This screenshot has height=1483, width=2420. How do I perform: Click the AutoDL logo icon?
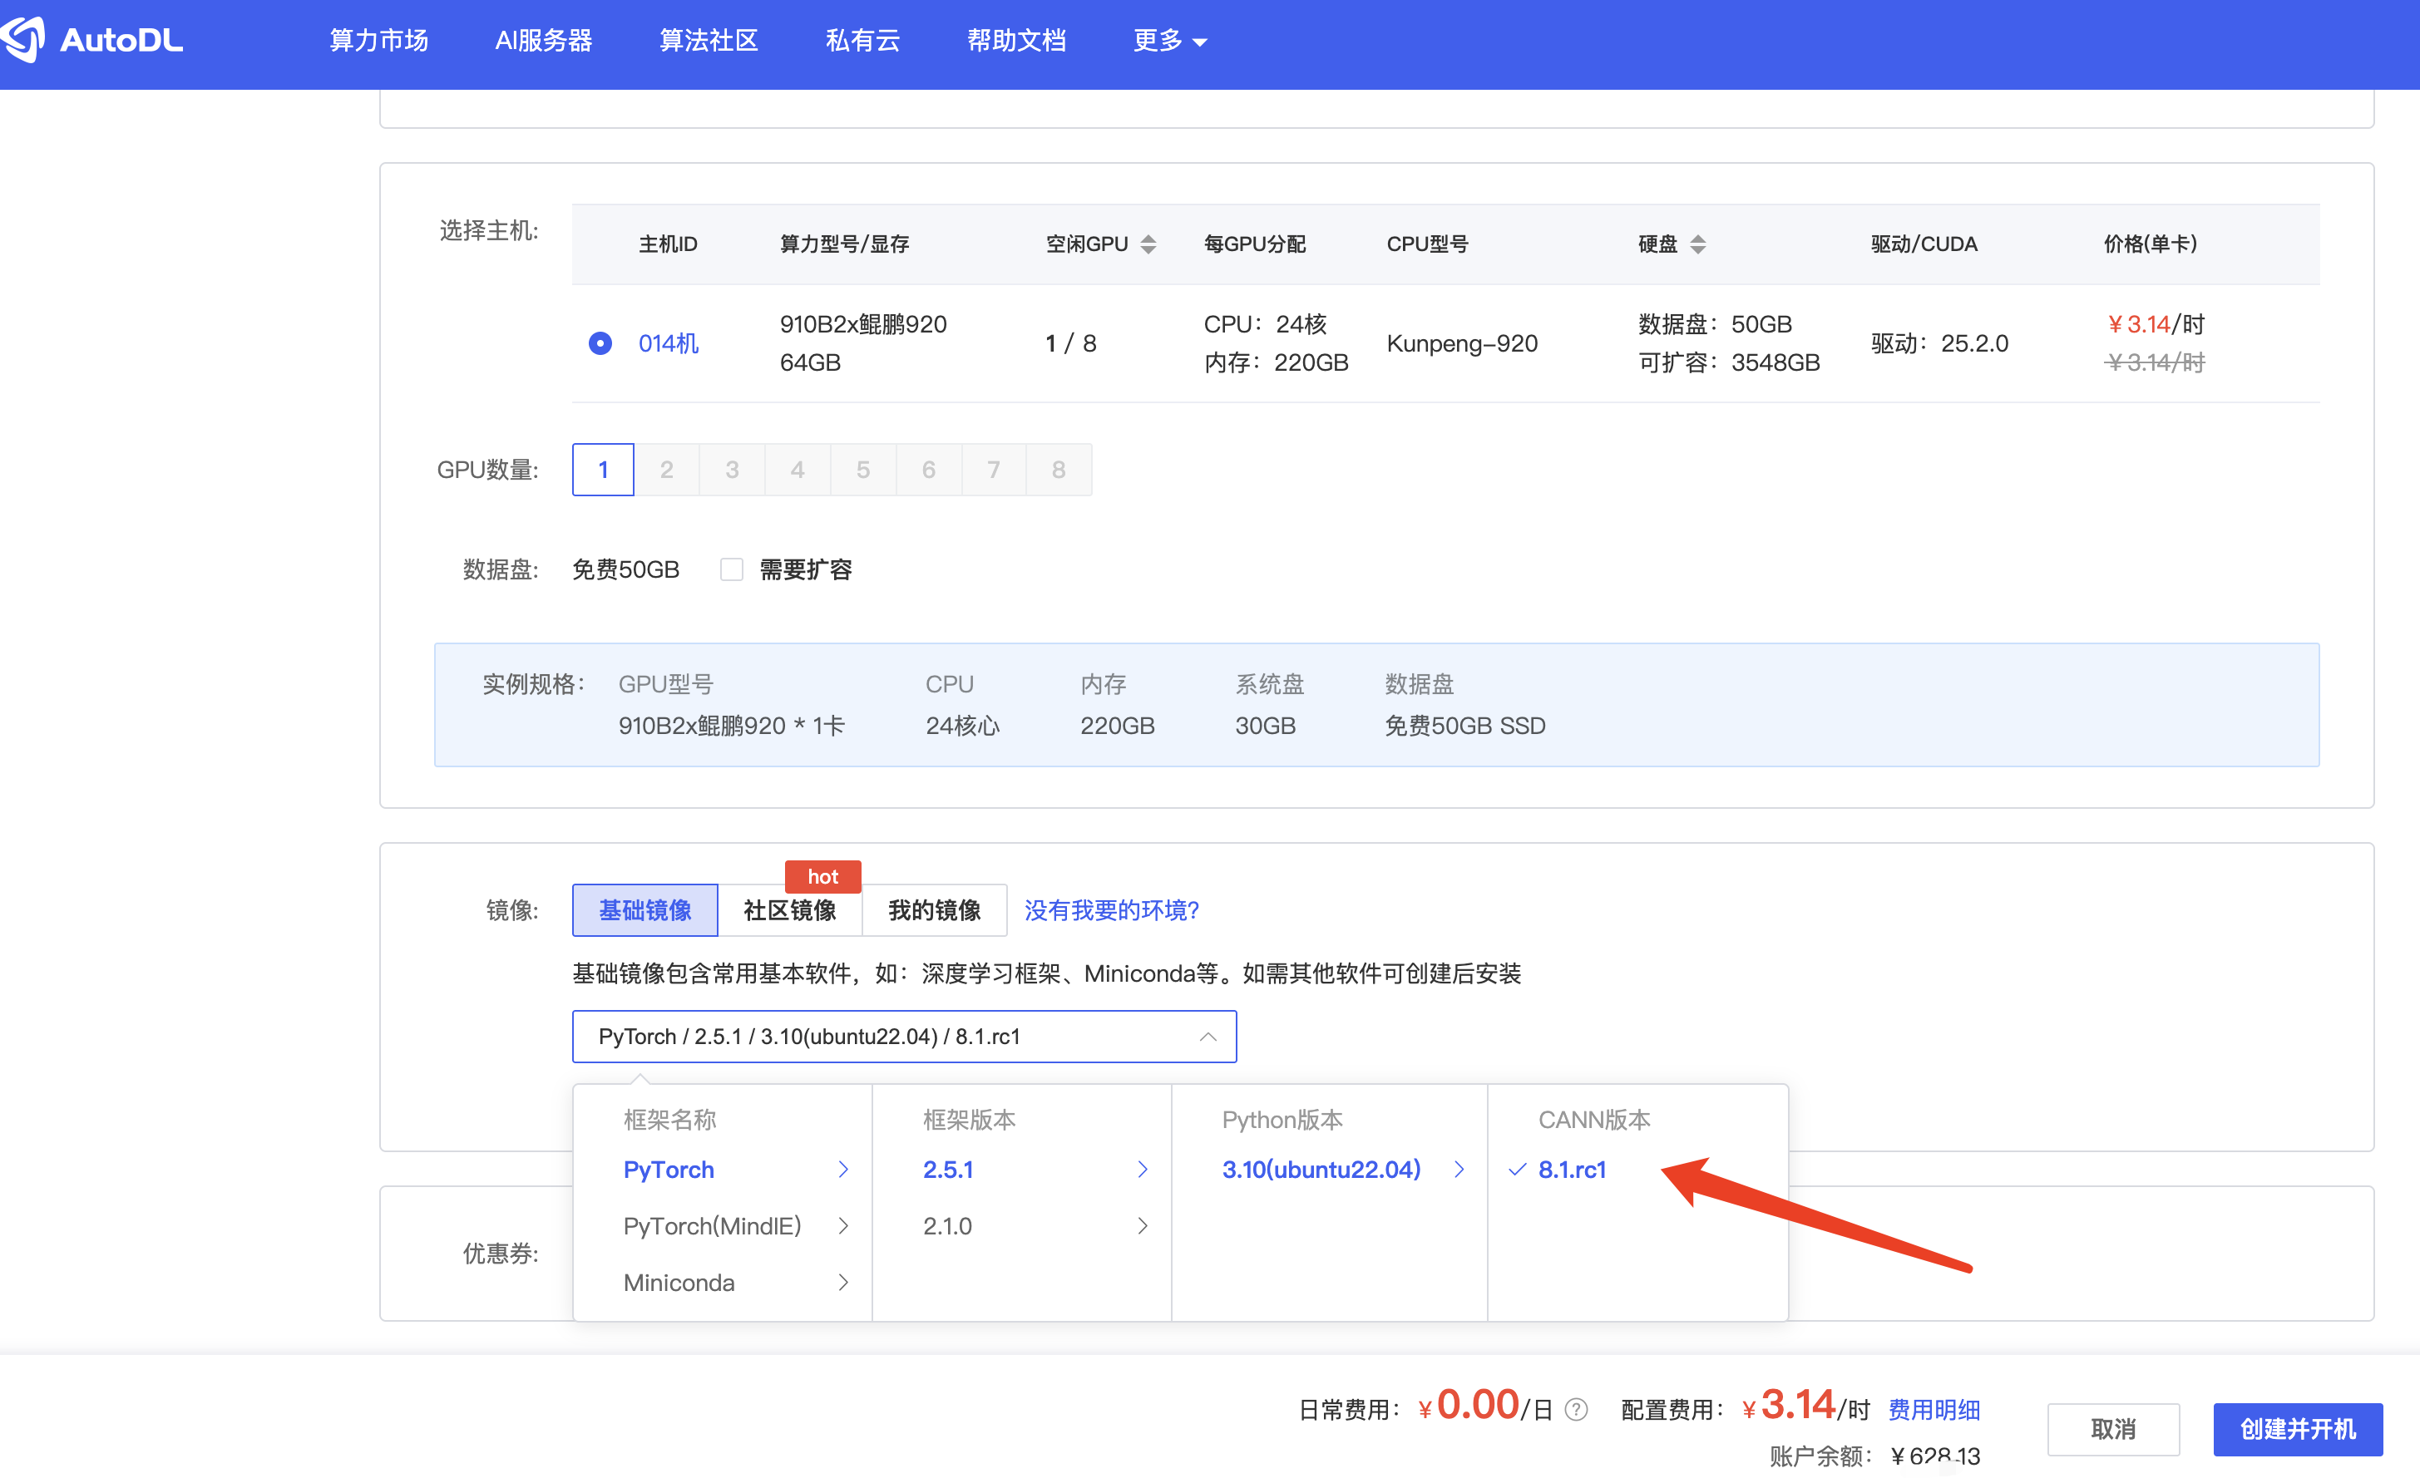point(23,39)
